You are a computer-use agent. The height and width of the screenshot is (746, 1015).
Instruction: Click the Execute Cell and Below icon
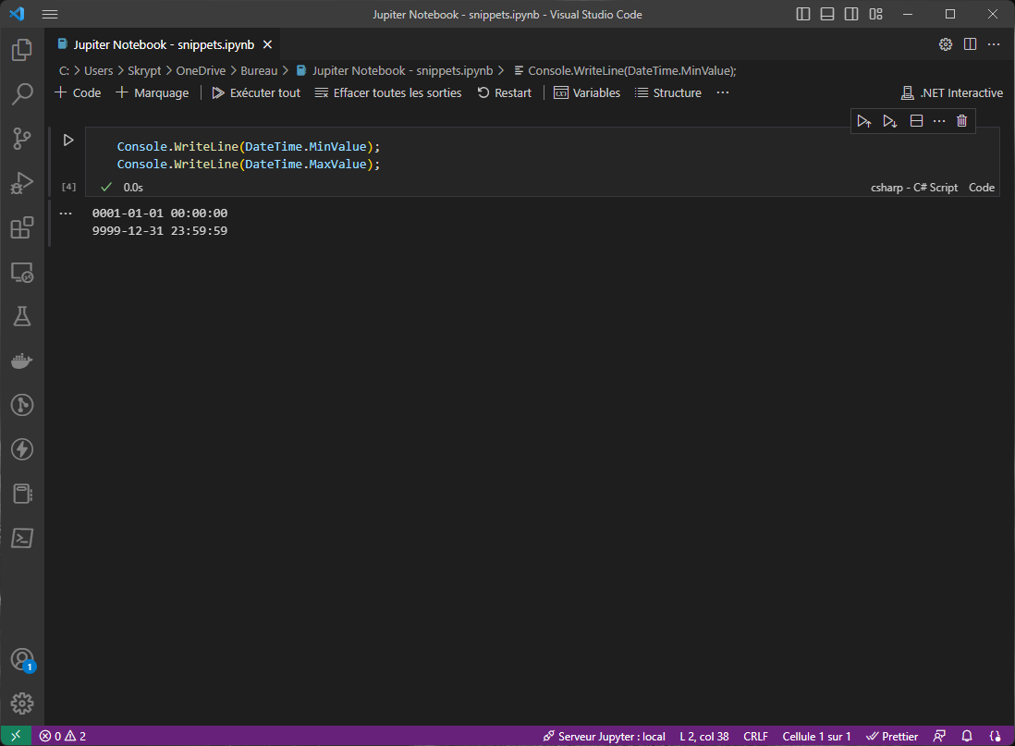(x=889, y=120)
